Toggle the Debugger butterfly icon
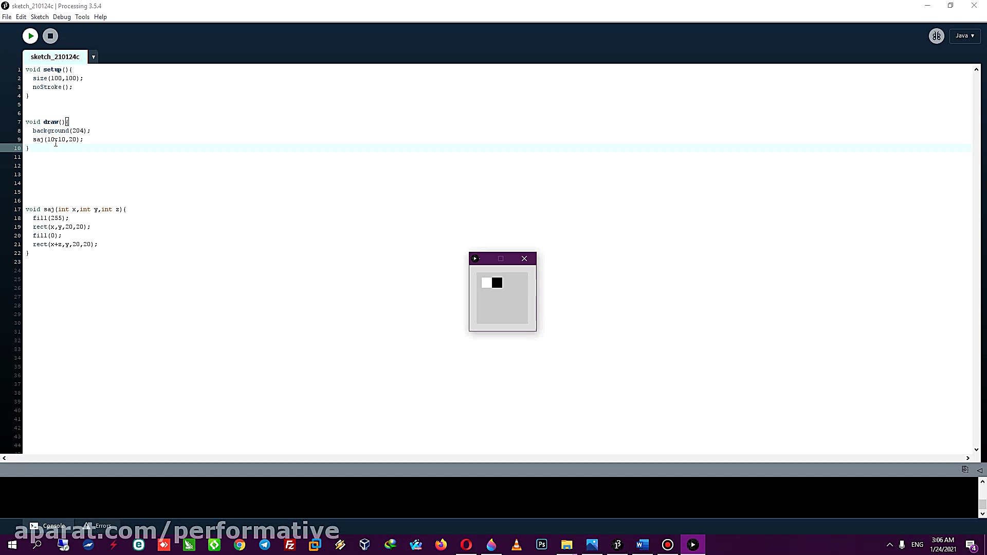The width and height of the screenshot is (987, 555). click(x=936, y=36)
